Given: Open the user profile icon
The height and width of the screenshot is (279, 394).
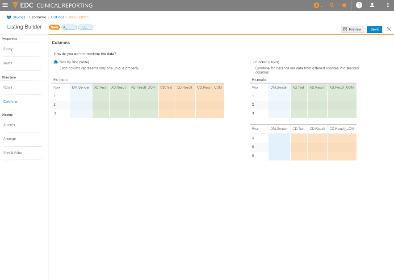Looking at the screenshot, I should click(372, 5).
